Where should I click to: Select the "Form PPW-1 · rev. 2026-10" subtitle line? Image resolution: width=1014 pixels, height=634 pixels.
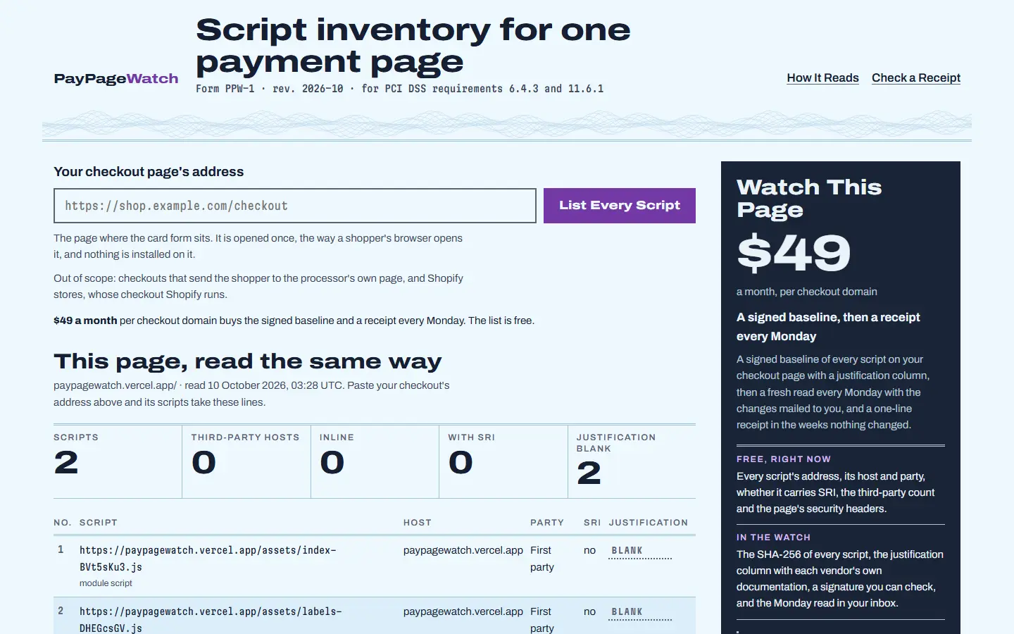tap(399, 89)
